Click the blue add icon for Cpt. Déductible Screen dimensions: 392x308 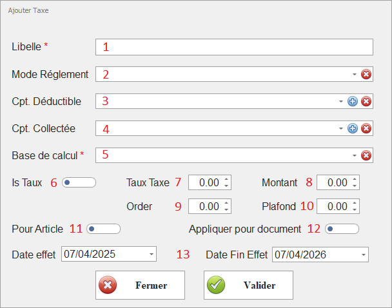pos(353,101)
